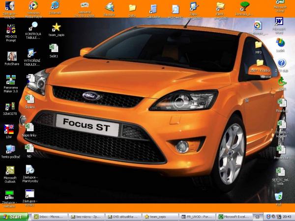Open the MP3 folder

click(259, 45)
